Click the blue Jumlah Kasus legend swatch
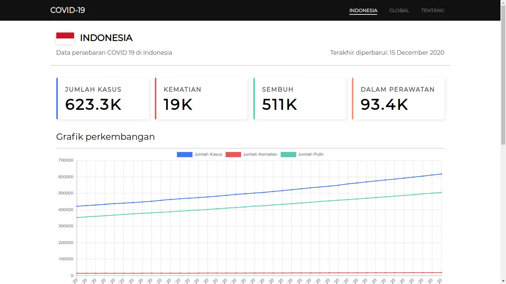 coord(184,155)
